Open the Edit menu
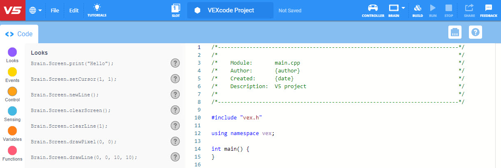Viewport: 501px width, 168px height. click(x=74, y=10)
